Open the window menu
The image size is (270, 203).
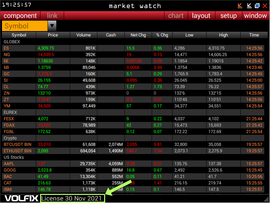point(255,16)
